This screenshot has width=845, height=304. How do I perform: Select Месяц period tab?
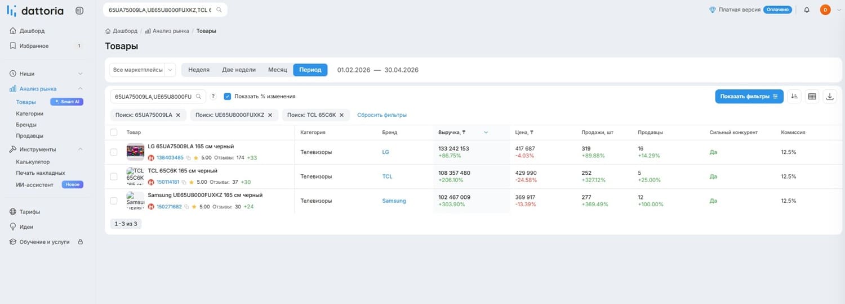(278, 70)
